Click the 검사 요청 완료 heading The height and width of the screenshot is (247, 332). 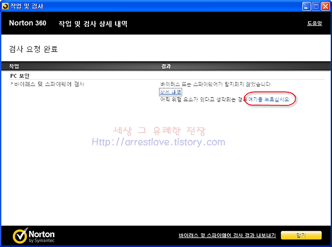[x=33, y=49]
